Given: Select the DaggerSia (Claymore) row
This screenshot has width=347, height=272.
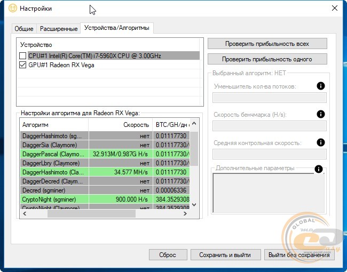Looking at the screenshot, I should [105, 145].
